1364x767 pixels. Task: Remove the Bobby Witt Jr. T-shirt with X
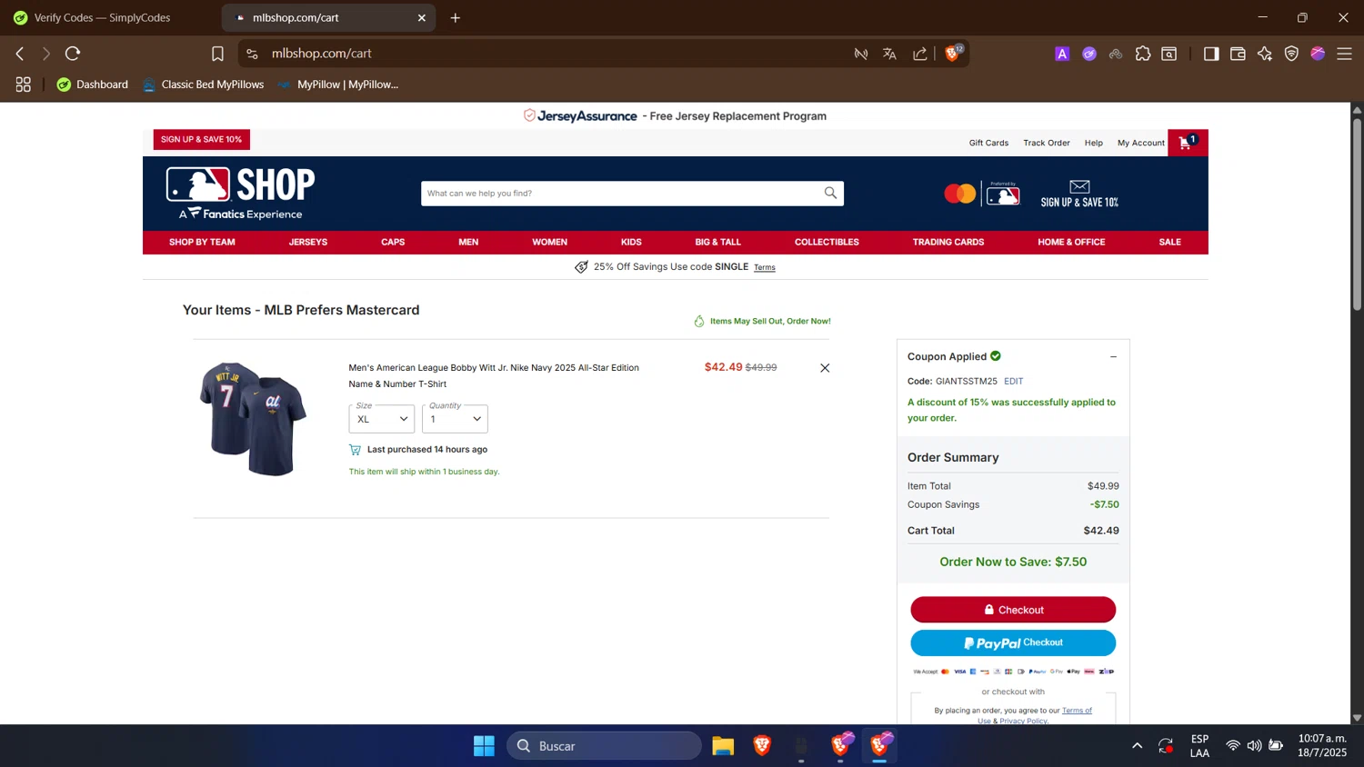tap(825, 368)
